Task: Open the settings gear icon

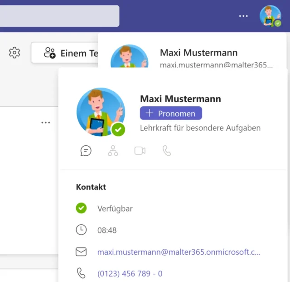Action: tap(14, 53)
